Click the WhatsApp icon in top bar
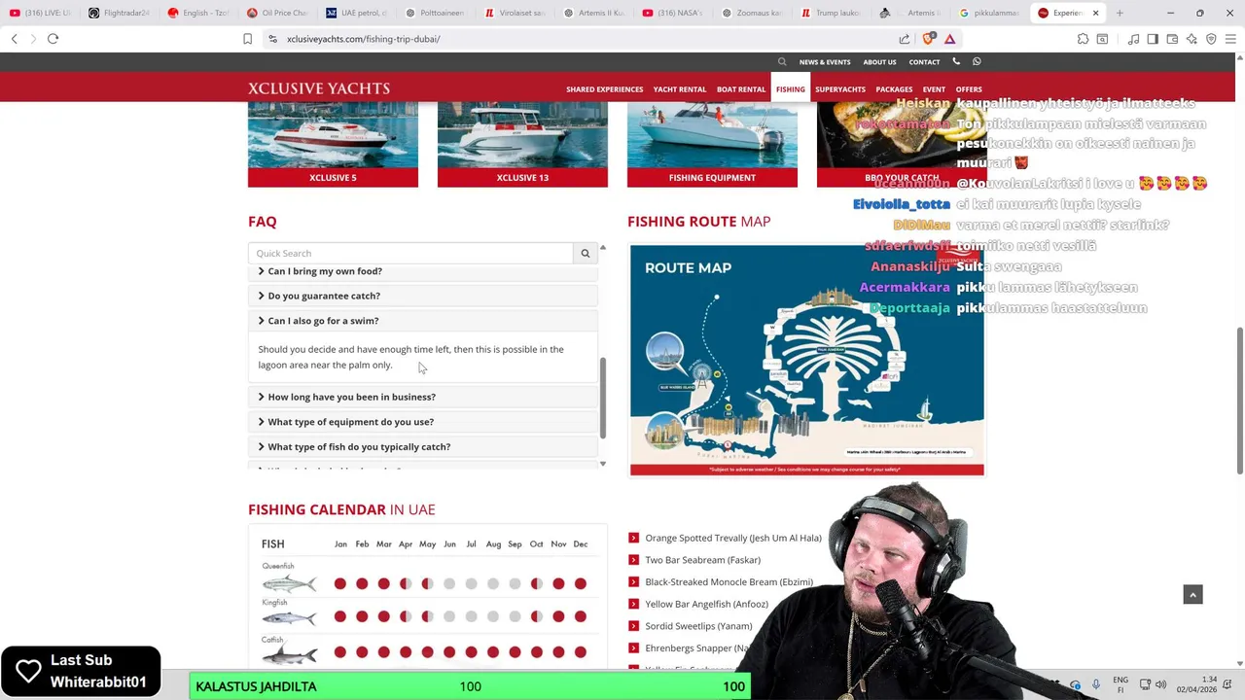The image size is (1245, 700). pyautogui.click(x=977, y=61)
